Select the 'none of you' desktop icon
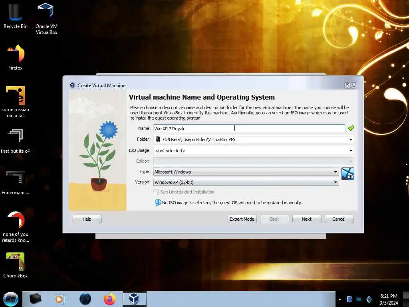 pyautogui.click(x=16, y=227)
